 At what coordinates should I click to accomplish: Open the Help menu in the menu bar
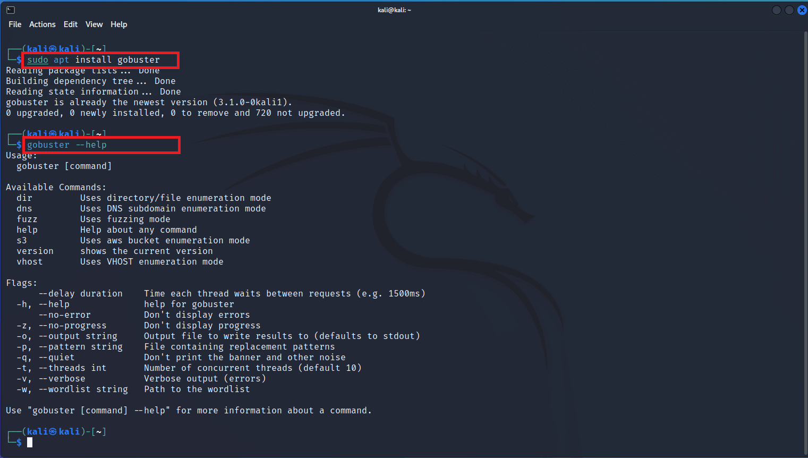click(x=119, y=24)
